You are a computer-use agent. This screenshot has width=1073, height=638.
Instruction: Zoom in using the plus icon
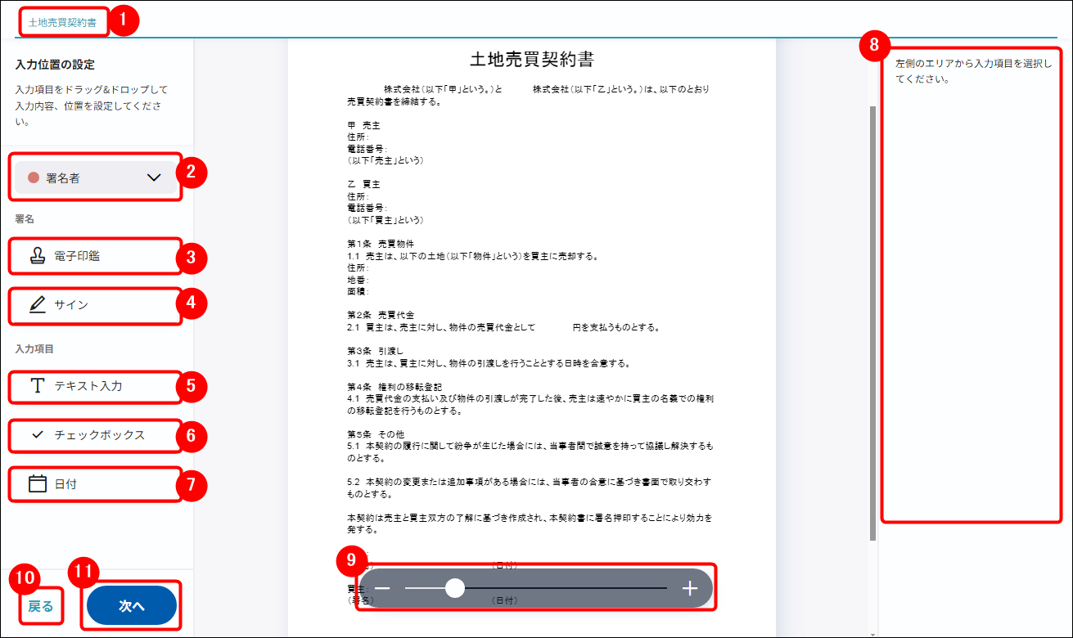[690, 587]
